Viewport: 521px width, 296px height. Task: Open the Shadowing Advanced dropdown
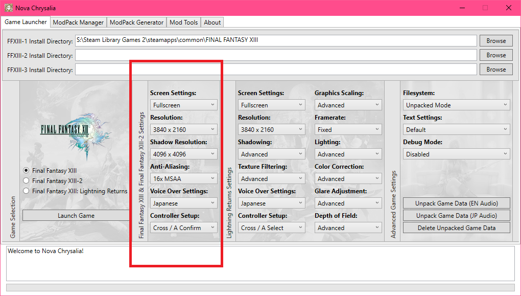tap(271, 154)
